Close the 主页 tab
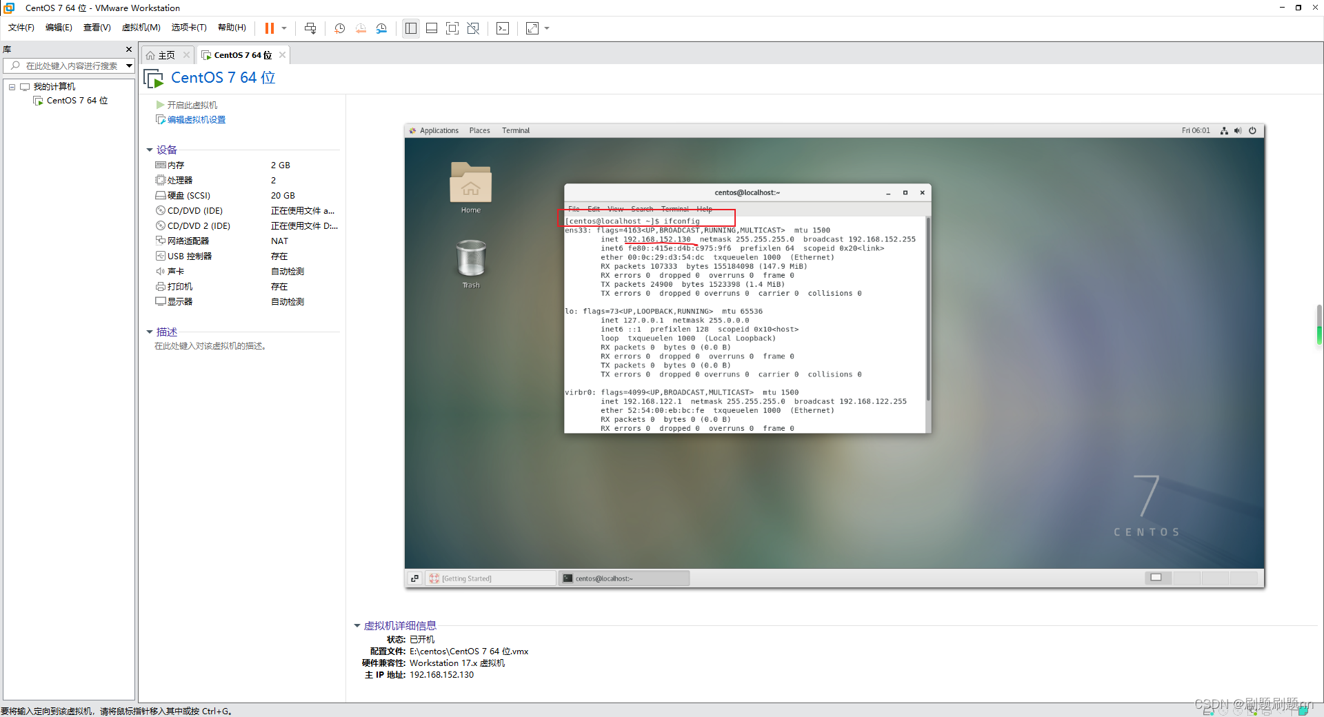 (x=186, y=55)
